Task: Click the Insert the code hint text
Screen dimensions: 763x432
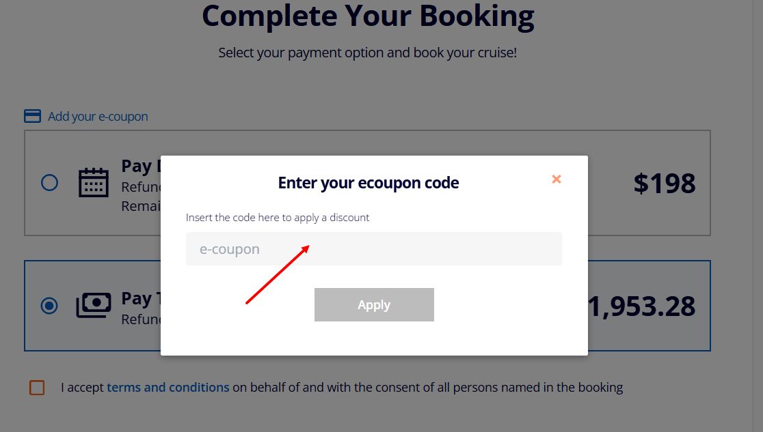Action: 278,217
